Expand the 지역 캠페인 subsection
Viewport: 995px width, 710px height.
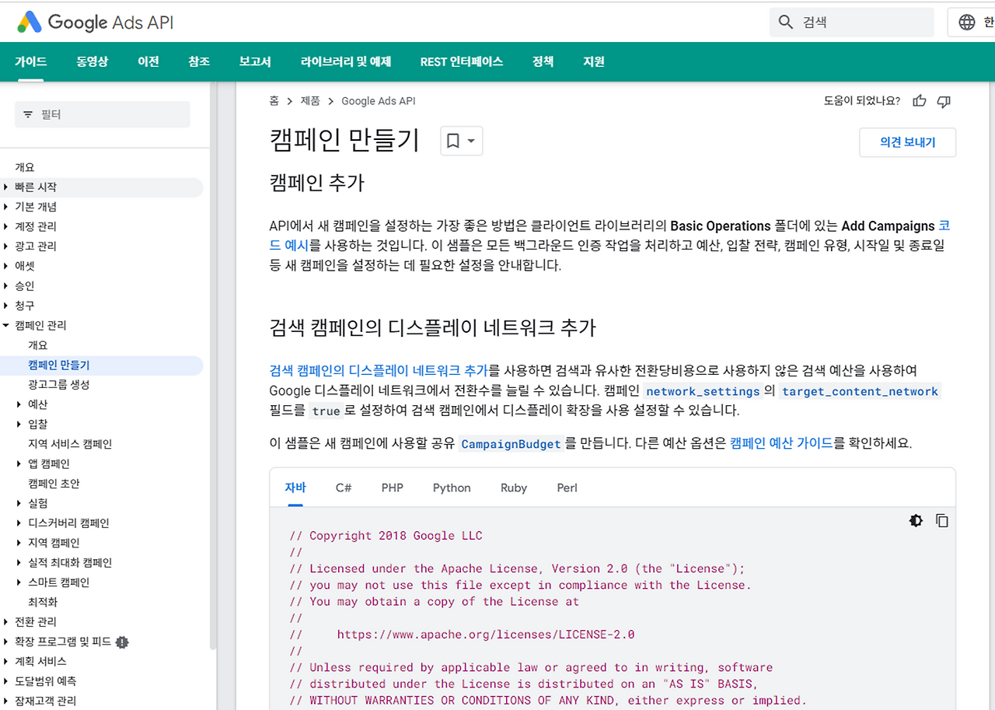tap(19, 543)
